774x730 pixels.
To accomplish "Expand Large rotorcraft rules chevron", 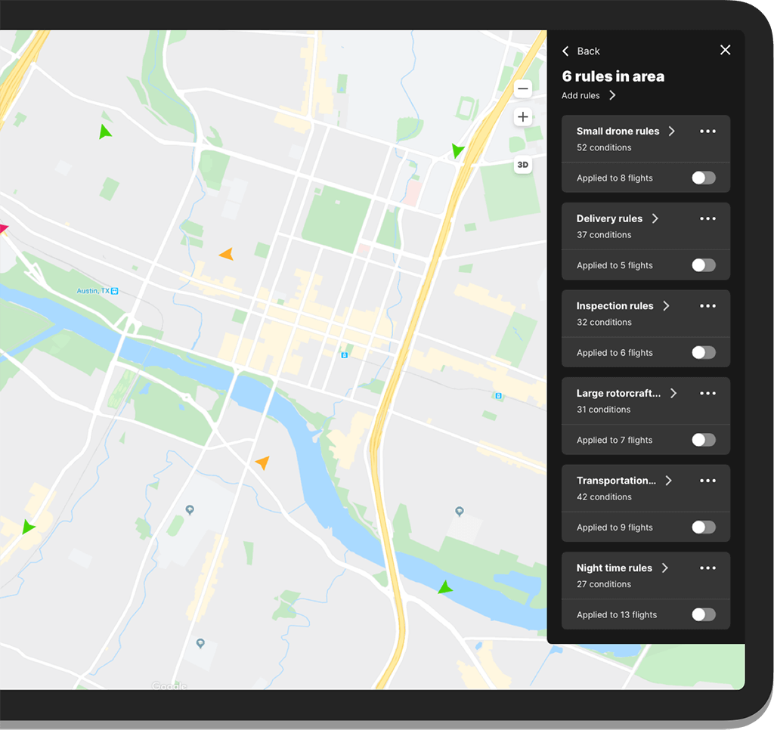I will point(673,394).
